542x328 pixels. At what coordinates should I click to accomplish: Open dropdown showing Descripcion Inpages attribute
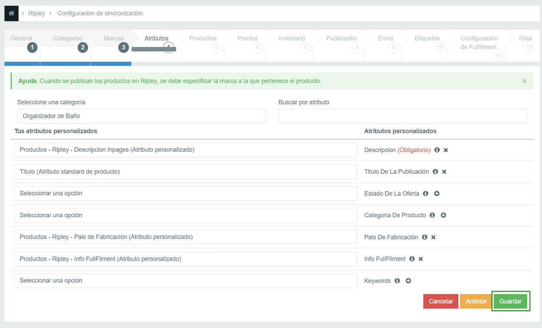[186, 150]
